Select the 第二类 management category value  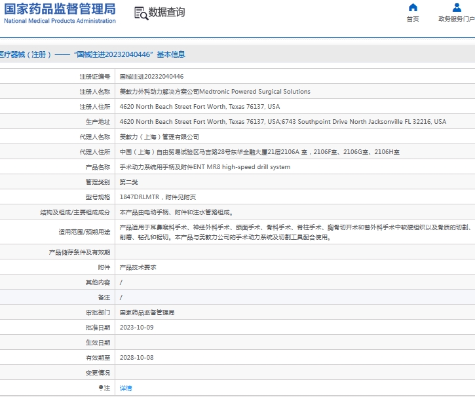point(129,182)
